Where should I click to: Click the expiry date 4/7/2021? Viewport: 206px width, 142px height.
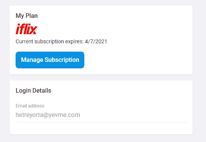click(96, 42)
